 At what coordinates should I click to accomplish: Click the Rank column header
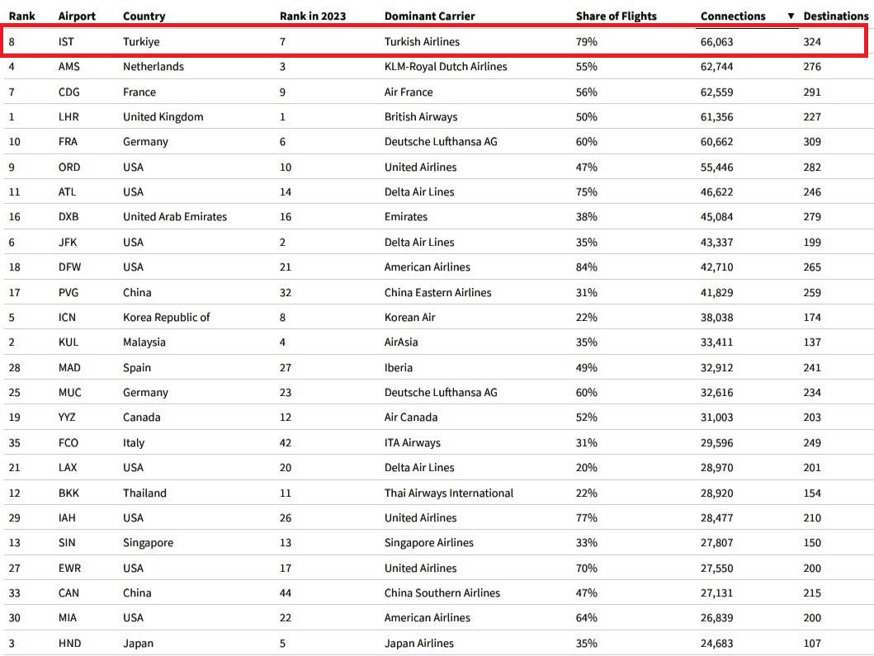click(21, 17)
